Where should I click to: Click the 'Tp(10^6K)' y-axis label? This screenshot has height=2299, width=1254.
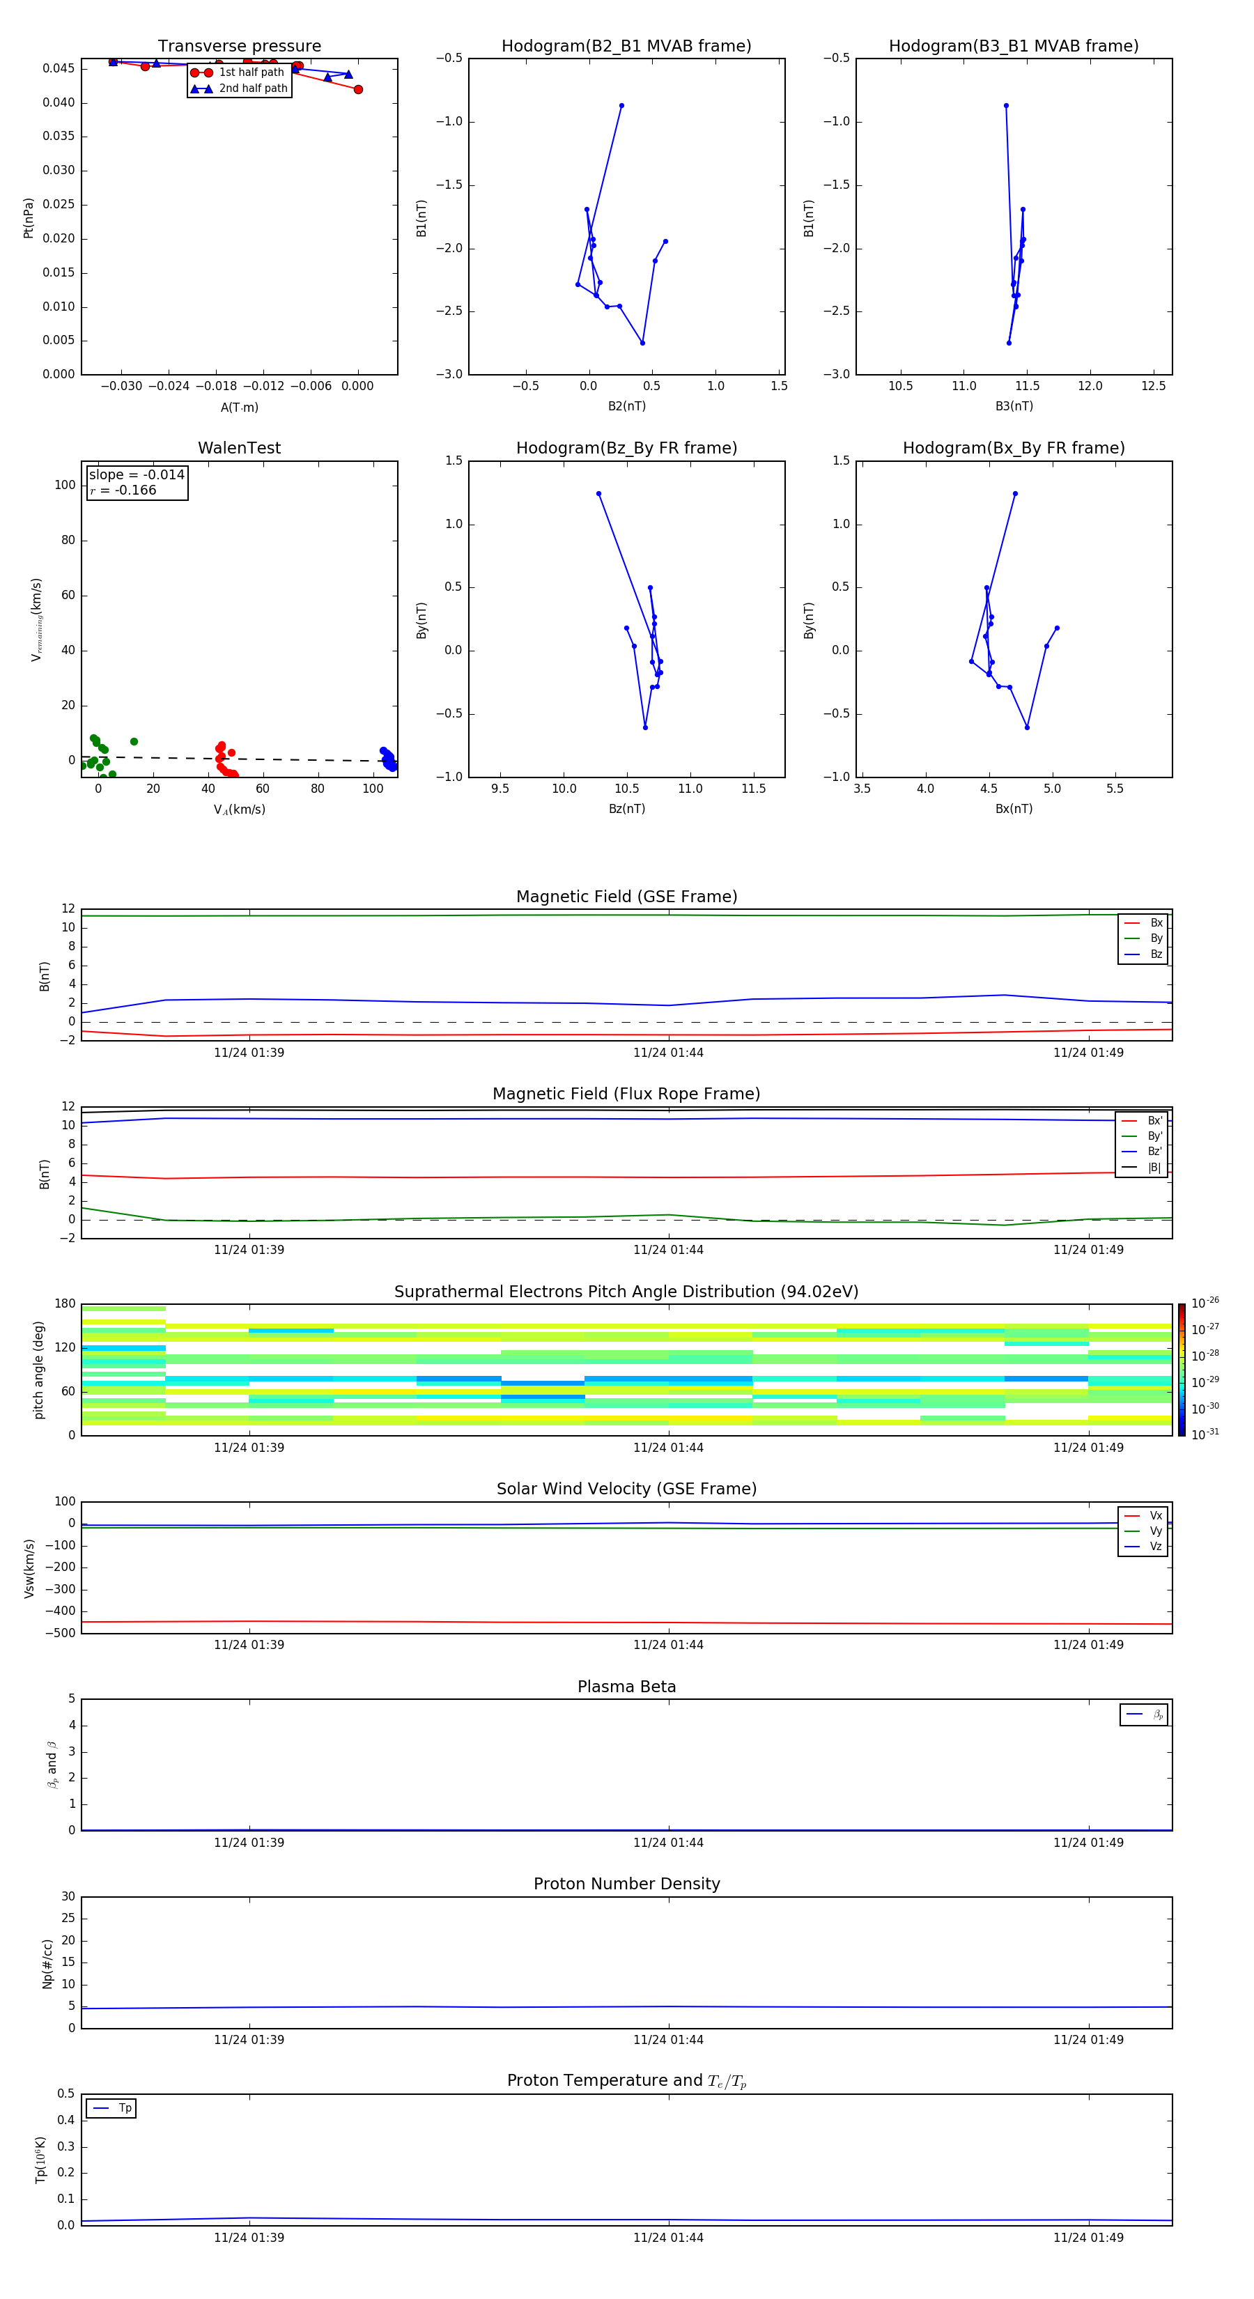point(40,2160)
